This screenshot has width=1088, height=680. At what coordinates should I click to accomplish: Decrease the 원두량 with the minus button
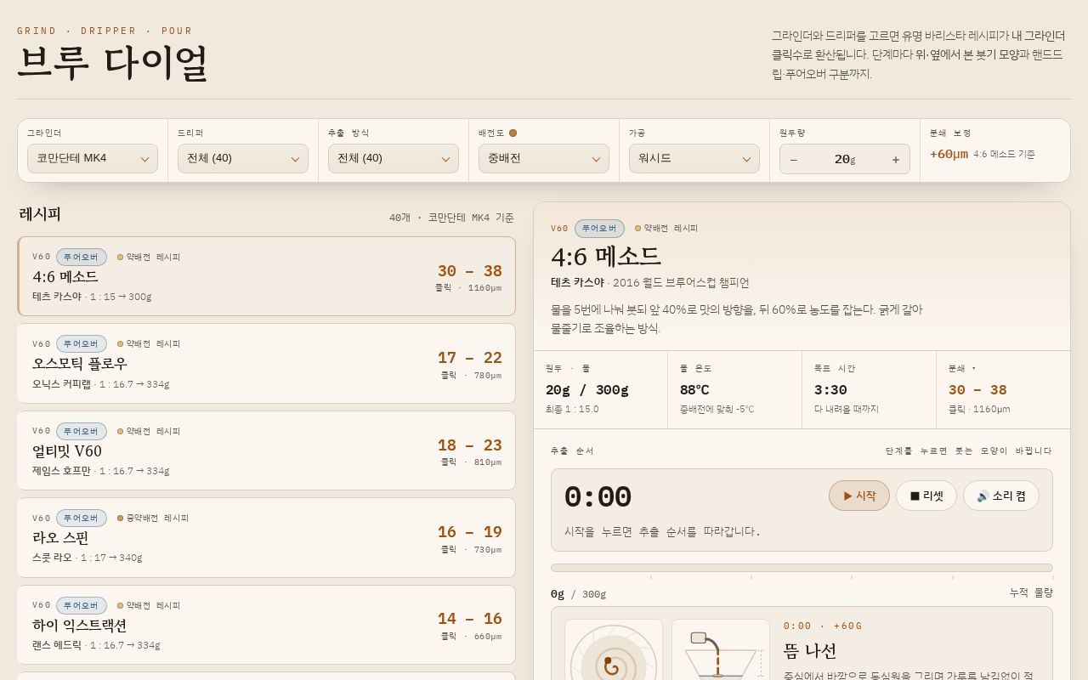click(x=794, y=159)
